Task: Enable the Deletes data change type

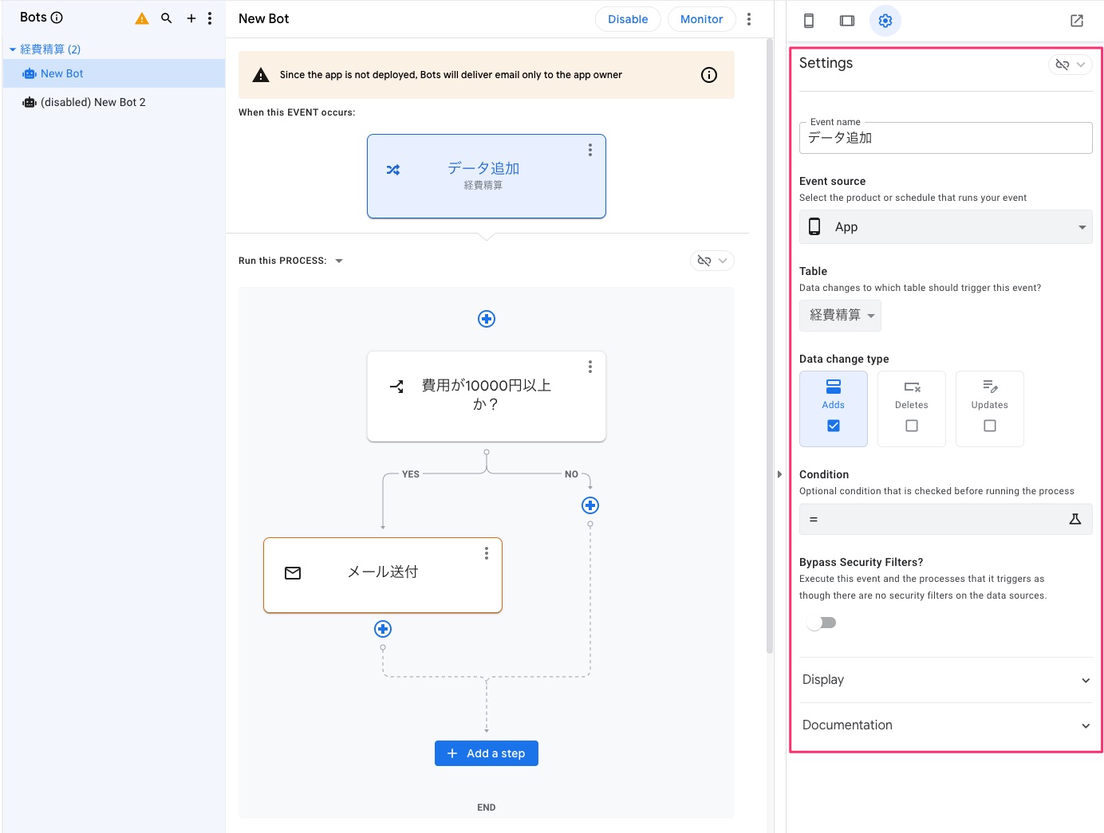Action: tap(911, 426)
